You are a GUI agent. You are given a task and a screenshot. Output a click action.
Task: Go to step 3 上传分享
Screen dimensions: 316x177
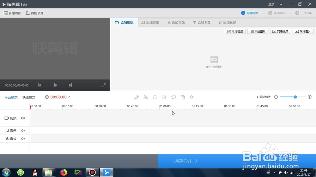tap(303, 13)
